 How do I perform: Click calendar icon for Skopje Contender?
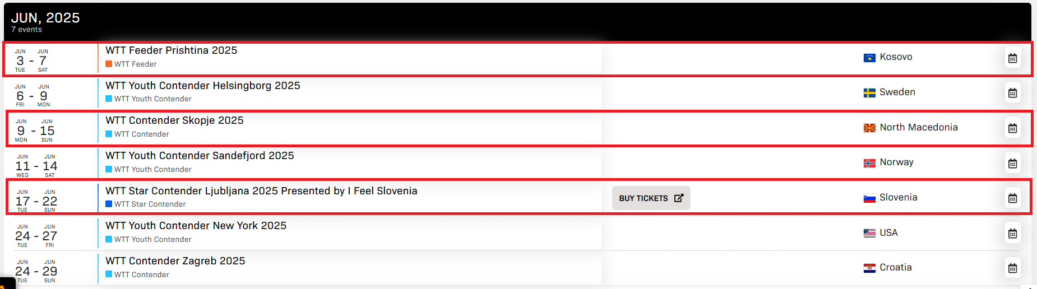(1012, 128)
